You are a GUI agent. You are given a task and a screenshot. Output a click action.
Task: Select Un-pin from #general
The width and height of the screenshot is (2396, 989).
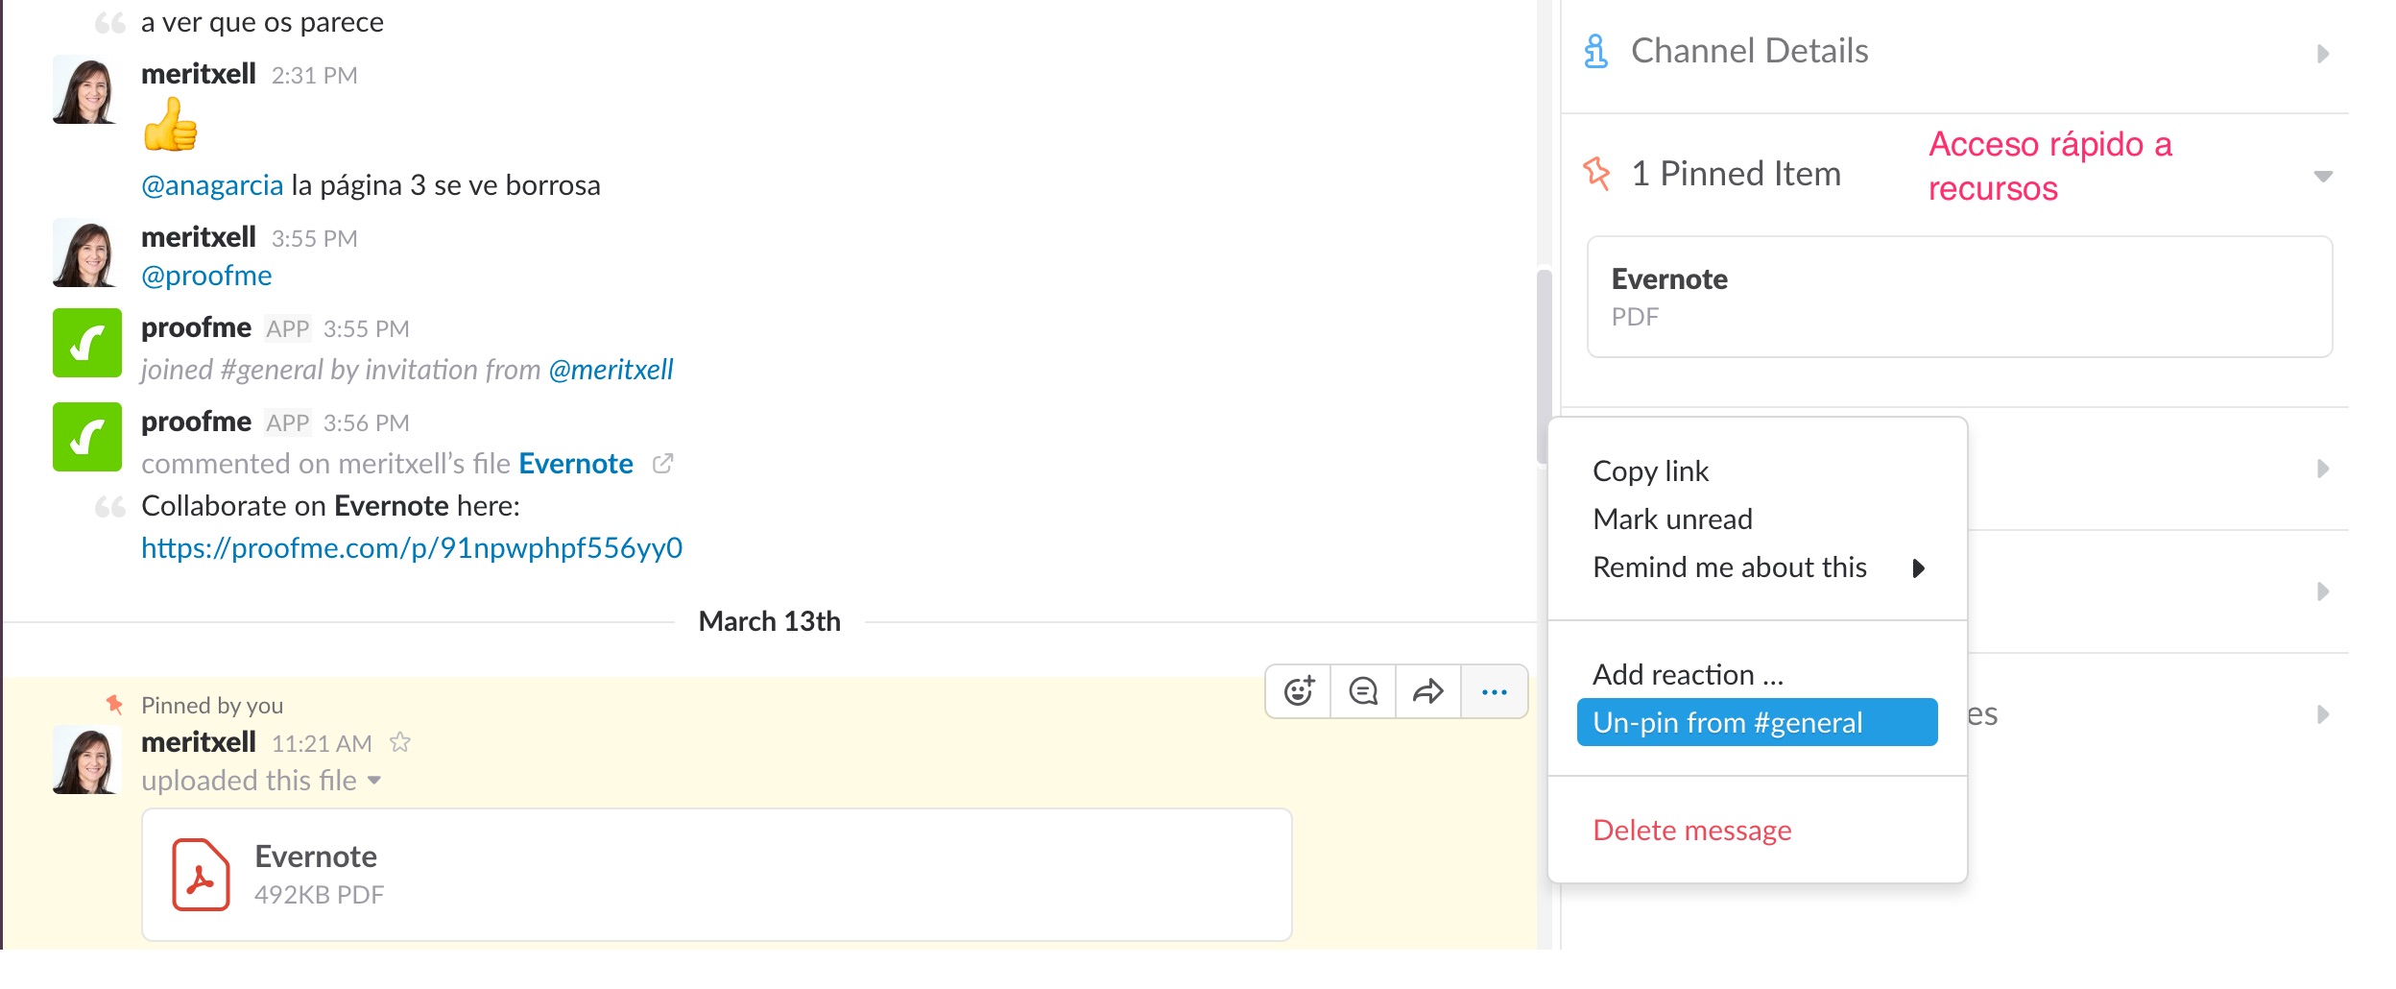[x=1757, y=722]
